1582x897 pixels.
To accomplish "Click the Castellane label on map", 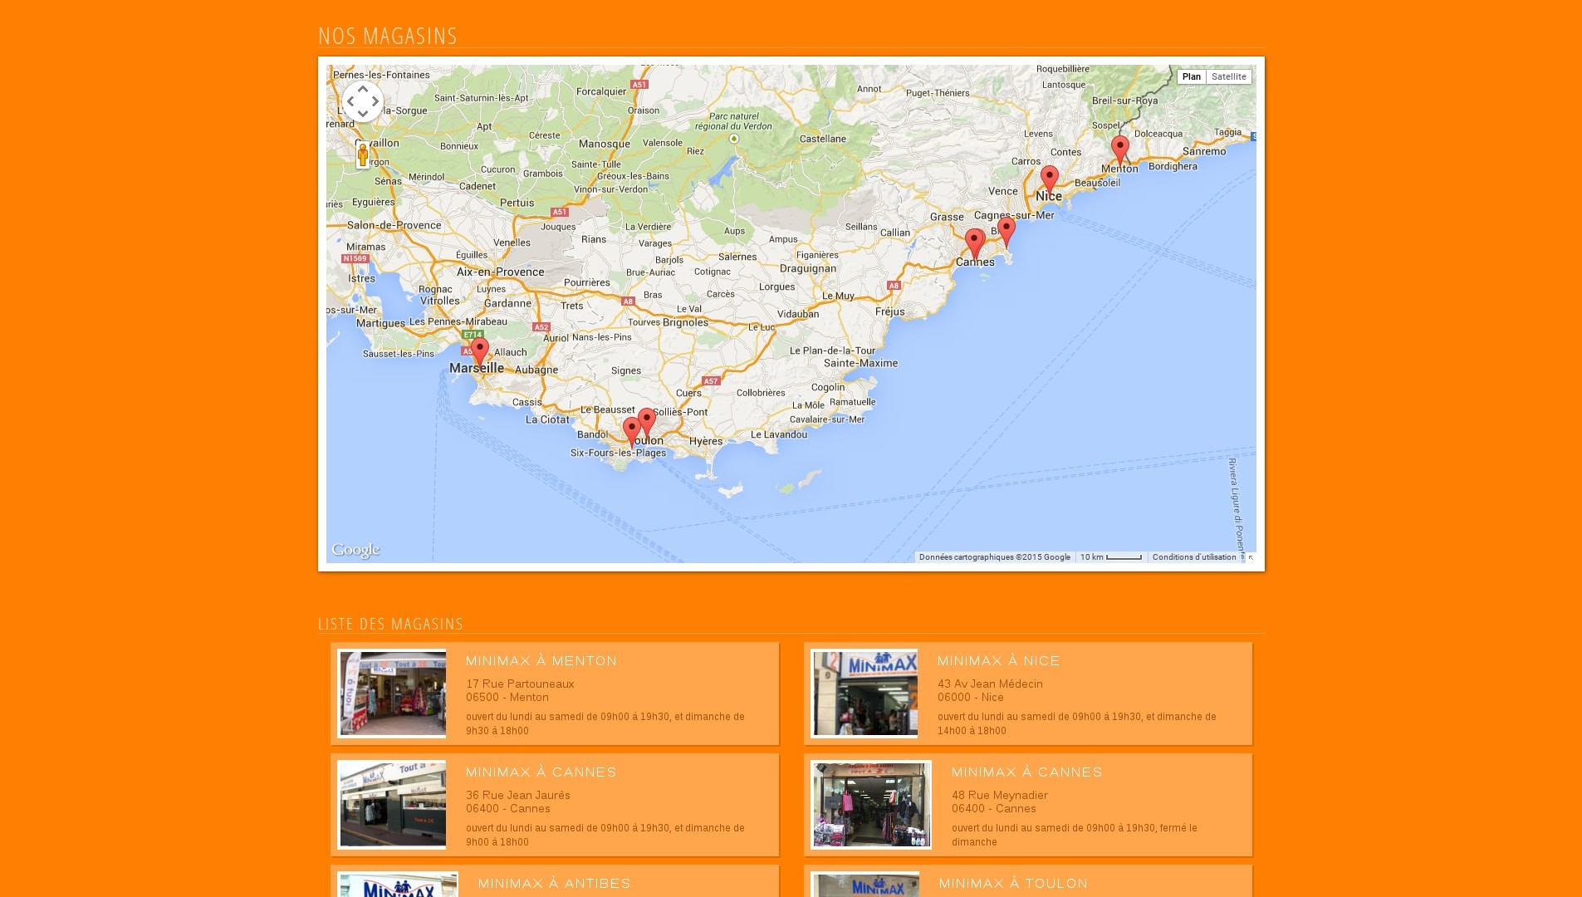I will point(823,139).
